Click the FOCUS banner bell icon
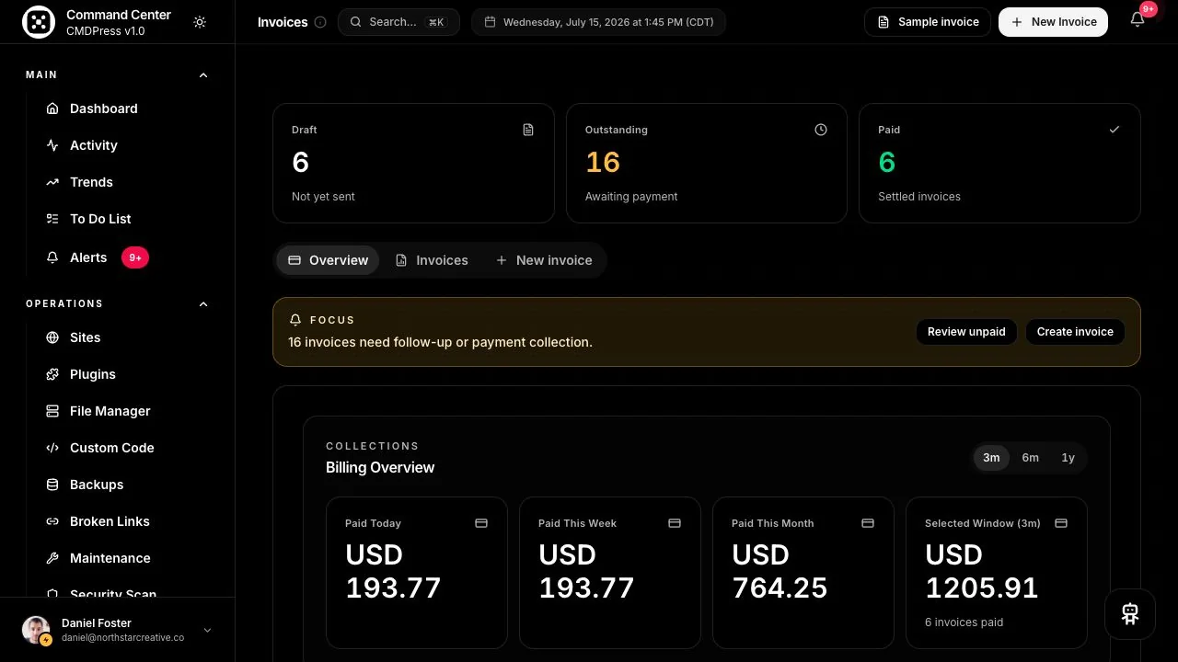Screen dimensions: 1178x662 [x=295, y=320]
